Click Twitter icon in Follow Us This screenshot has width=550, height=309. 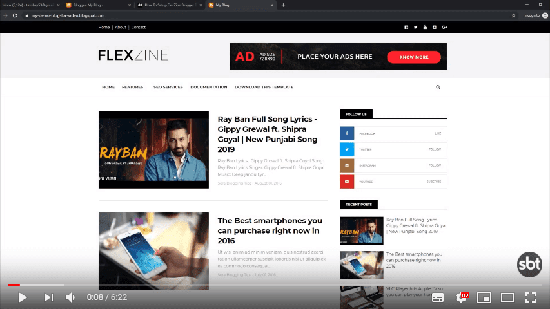[x=347, y=149]
